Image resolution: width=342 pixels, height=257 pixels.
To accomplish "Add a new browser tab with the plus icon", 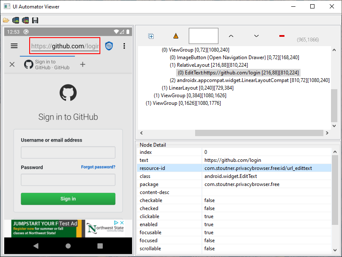I will [x=83, y=65].
